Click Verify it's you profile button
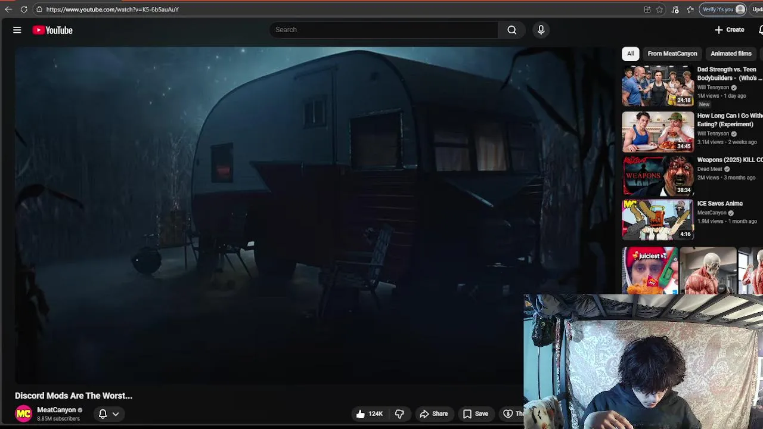This screenshot has height=429, width=763. click(x=723, y=10)
